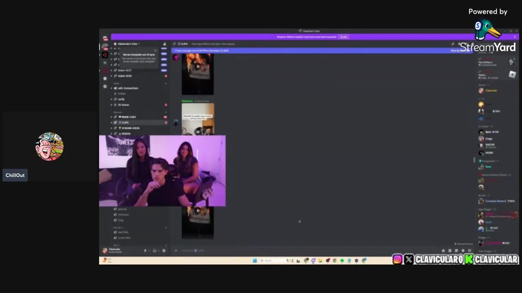This screenshot has height=293, width=522.
Task: Select the red-on-black server icon in server list
Action: click(105, 55)
